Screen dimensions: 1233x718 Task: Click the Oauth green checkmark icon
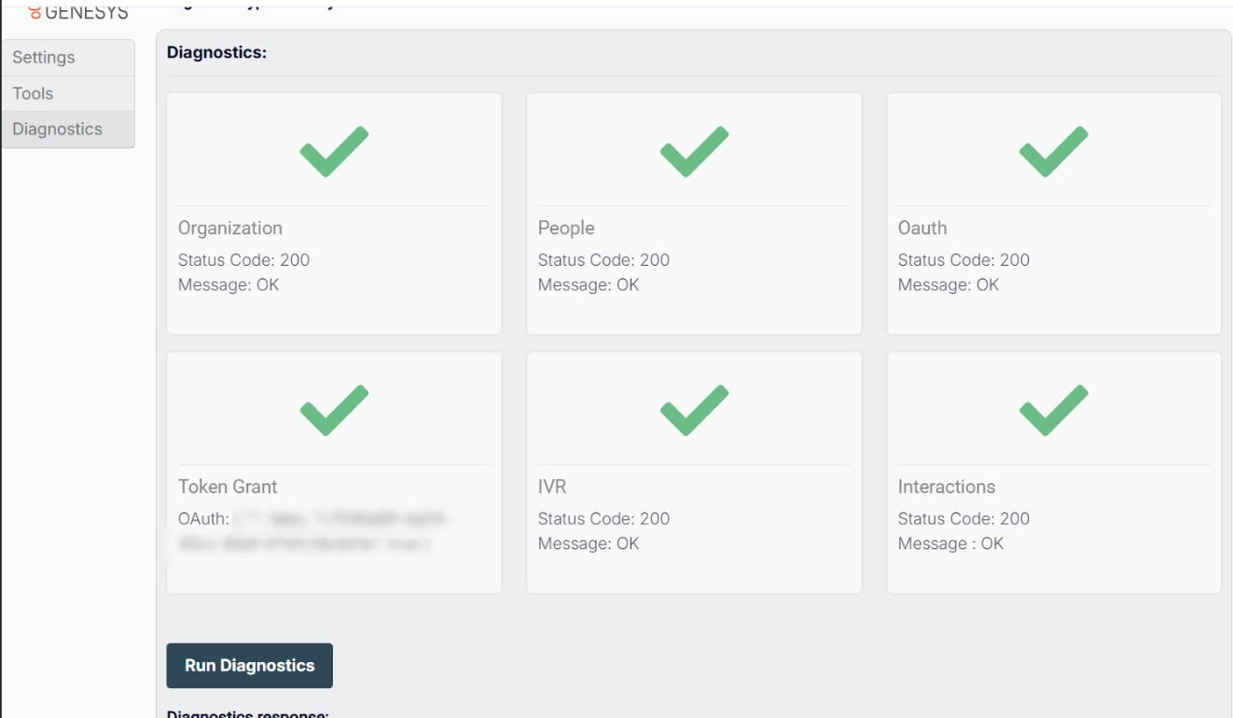click(1053, 151)
